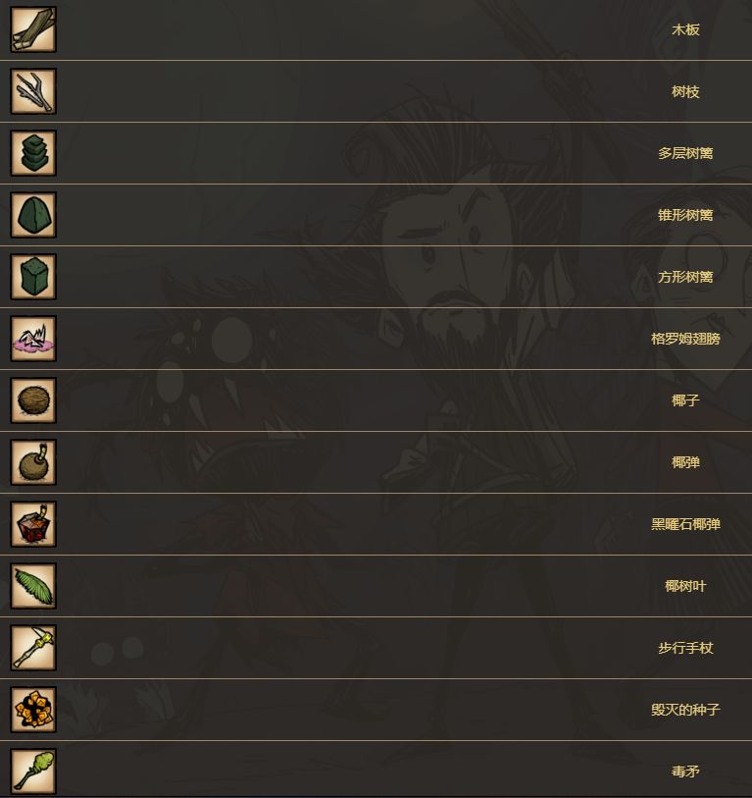752x798 pixels.
Task: Click the coconut (椰子) icon
Action: pyautogui.click(x=33, y=400)
